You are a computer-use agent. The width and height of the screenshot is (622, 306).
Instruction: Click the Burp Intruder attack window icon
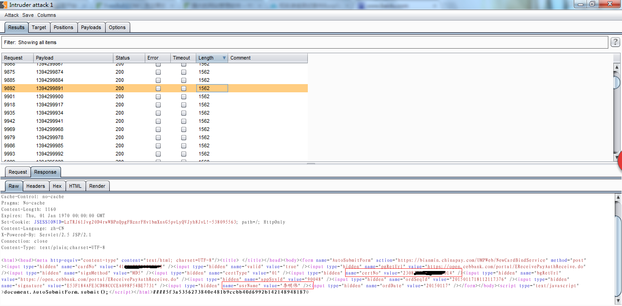tap(4, 4)
